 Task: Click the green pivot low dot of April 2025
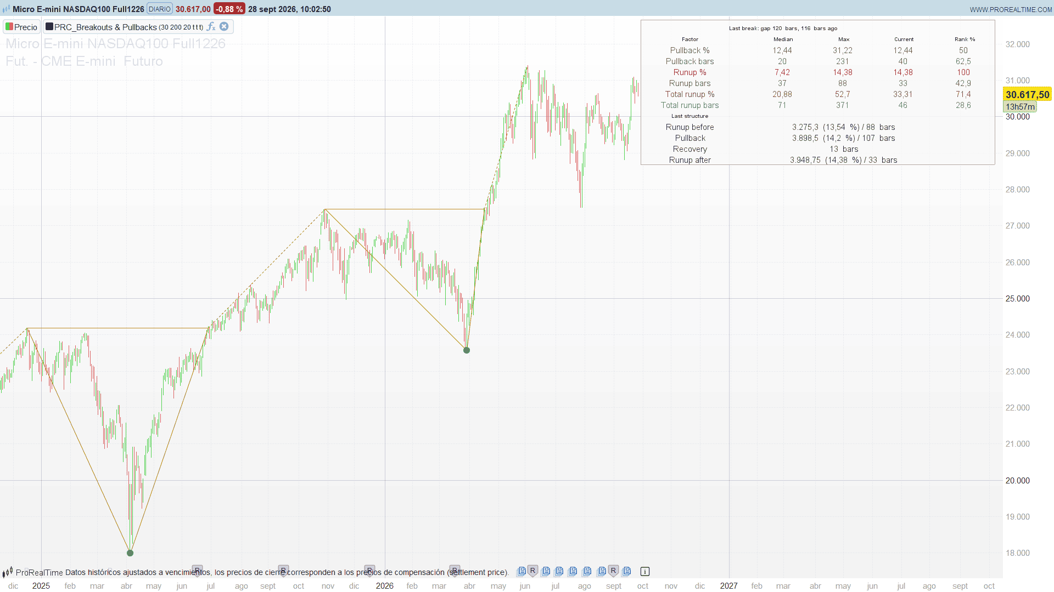click(x=130, y=553)
